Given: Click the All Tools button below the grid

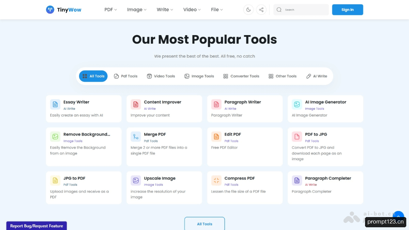Looking at the screenshot, I should 204,224.
